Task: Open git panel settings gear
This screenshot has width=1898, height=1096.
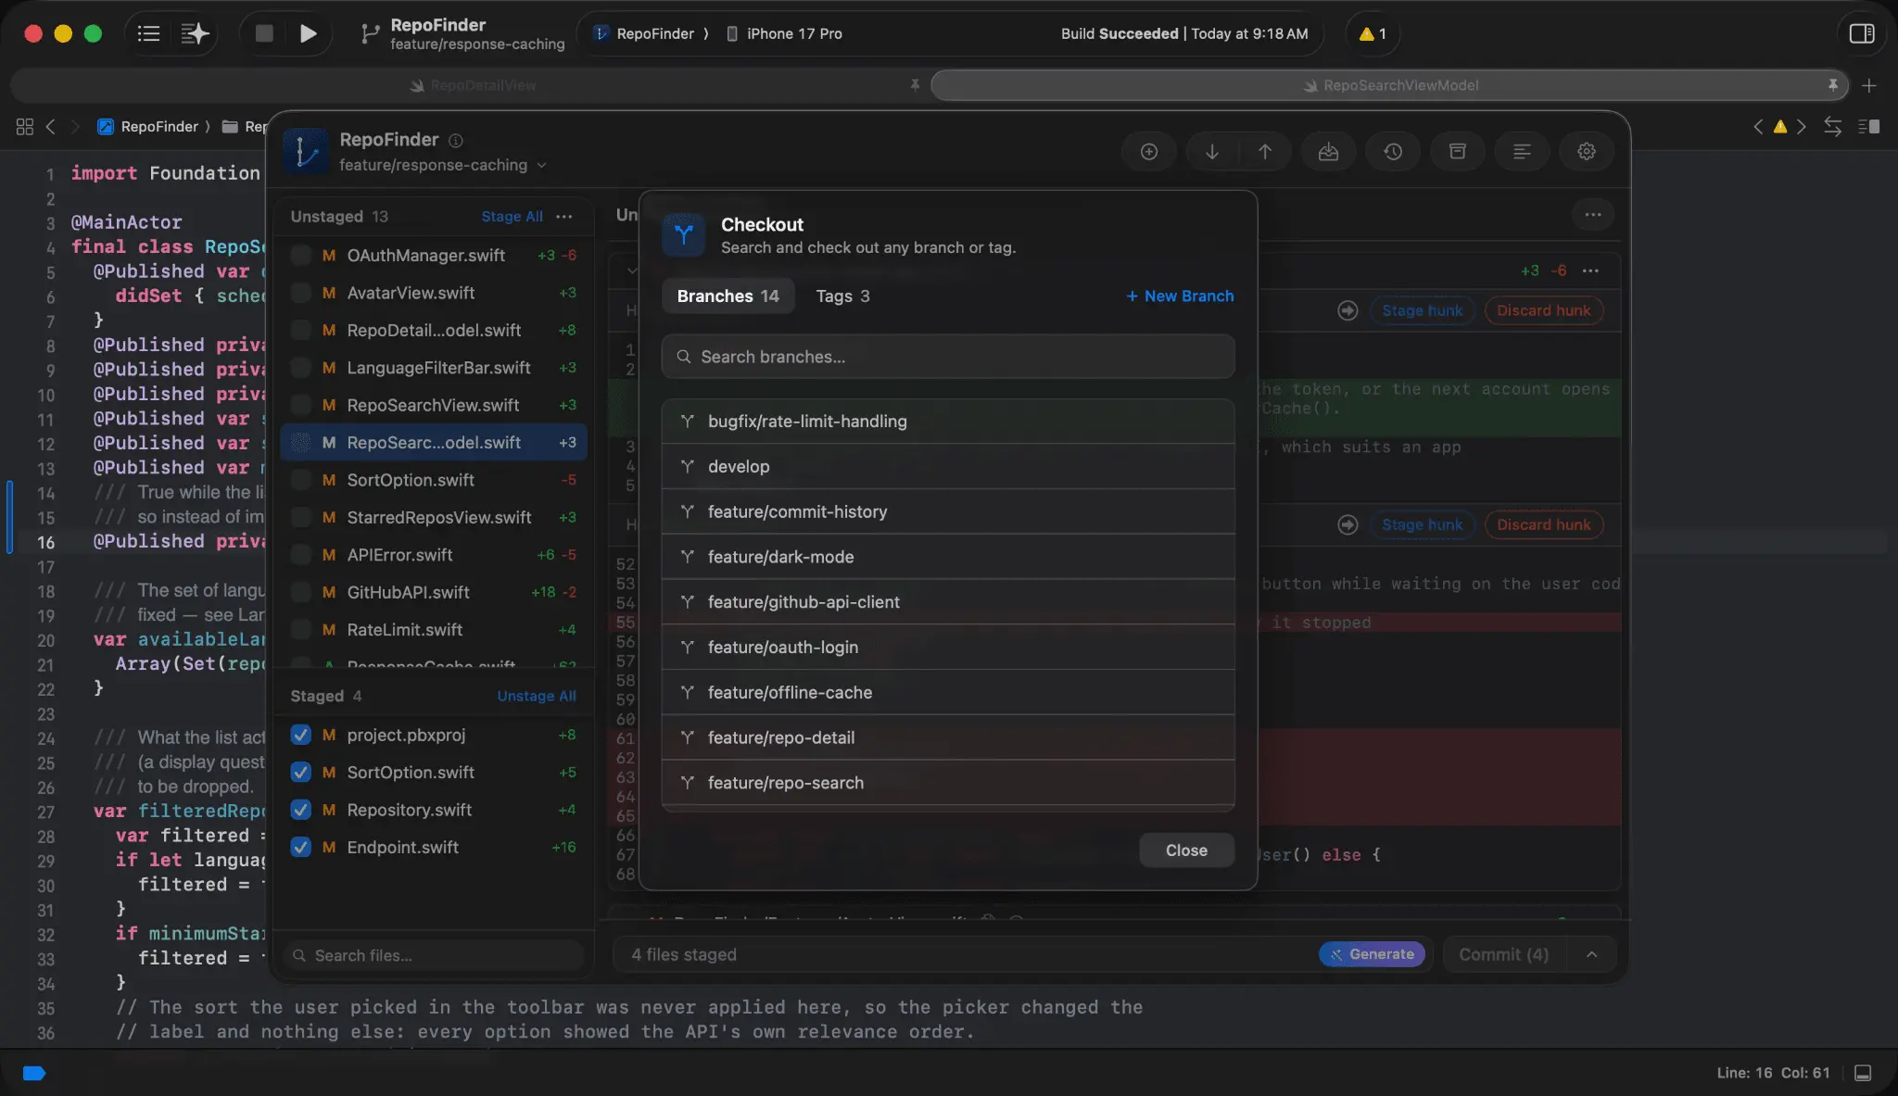Action: point(1587,151)
